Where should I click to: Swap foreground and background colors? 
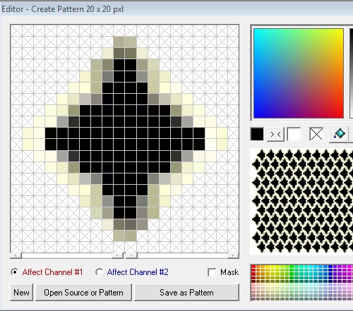(x=275, y=134)
